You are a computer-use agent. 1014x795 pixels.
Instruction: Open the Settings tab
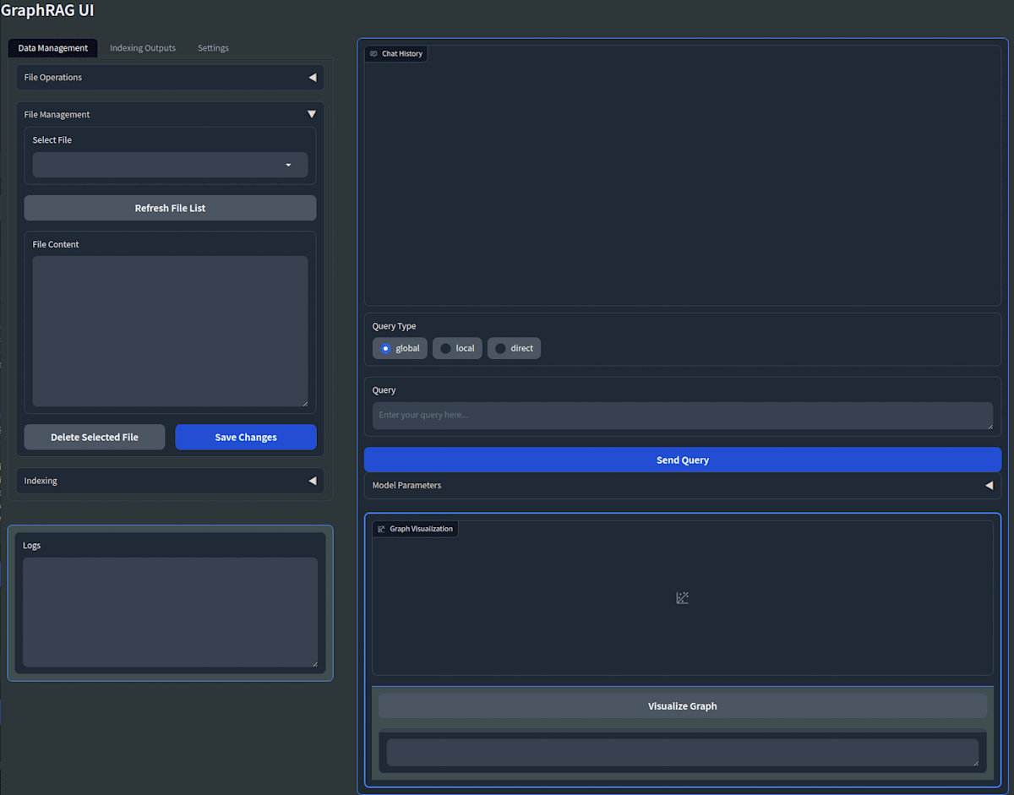pyautogui.click(x=213, y=48)
